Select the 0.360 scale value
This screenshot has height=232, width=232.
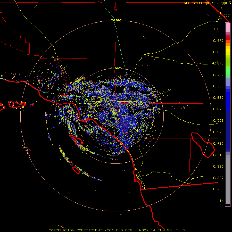(218, 167)
